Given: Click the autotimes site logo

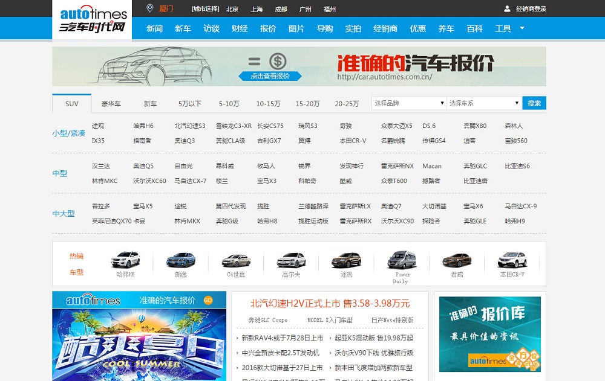Looking at the screenshot, I should (92, 19).
